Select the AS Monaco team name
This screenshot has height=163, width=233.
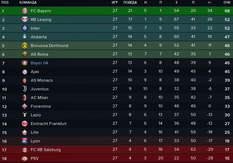pyautogui.click(x=42, y=80)
